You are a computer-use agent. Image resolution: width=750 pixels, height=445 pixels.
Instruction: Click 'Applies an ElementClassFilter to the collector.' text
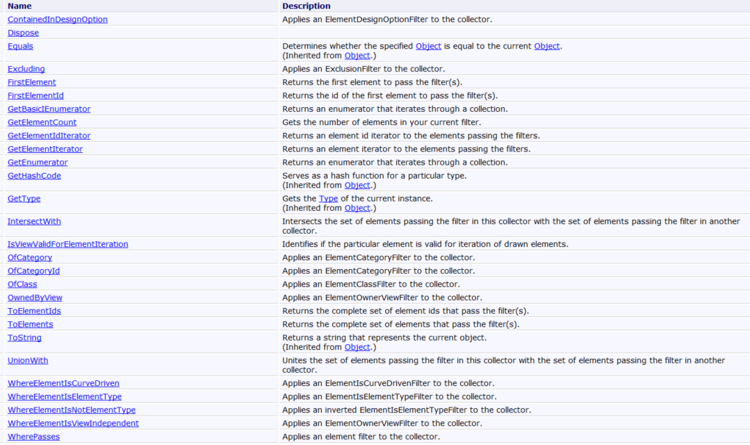click(371, 284)
